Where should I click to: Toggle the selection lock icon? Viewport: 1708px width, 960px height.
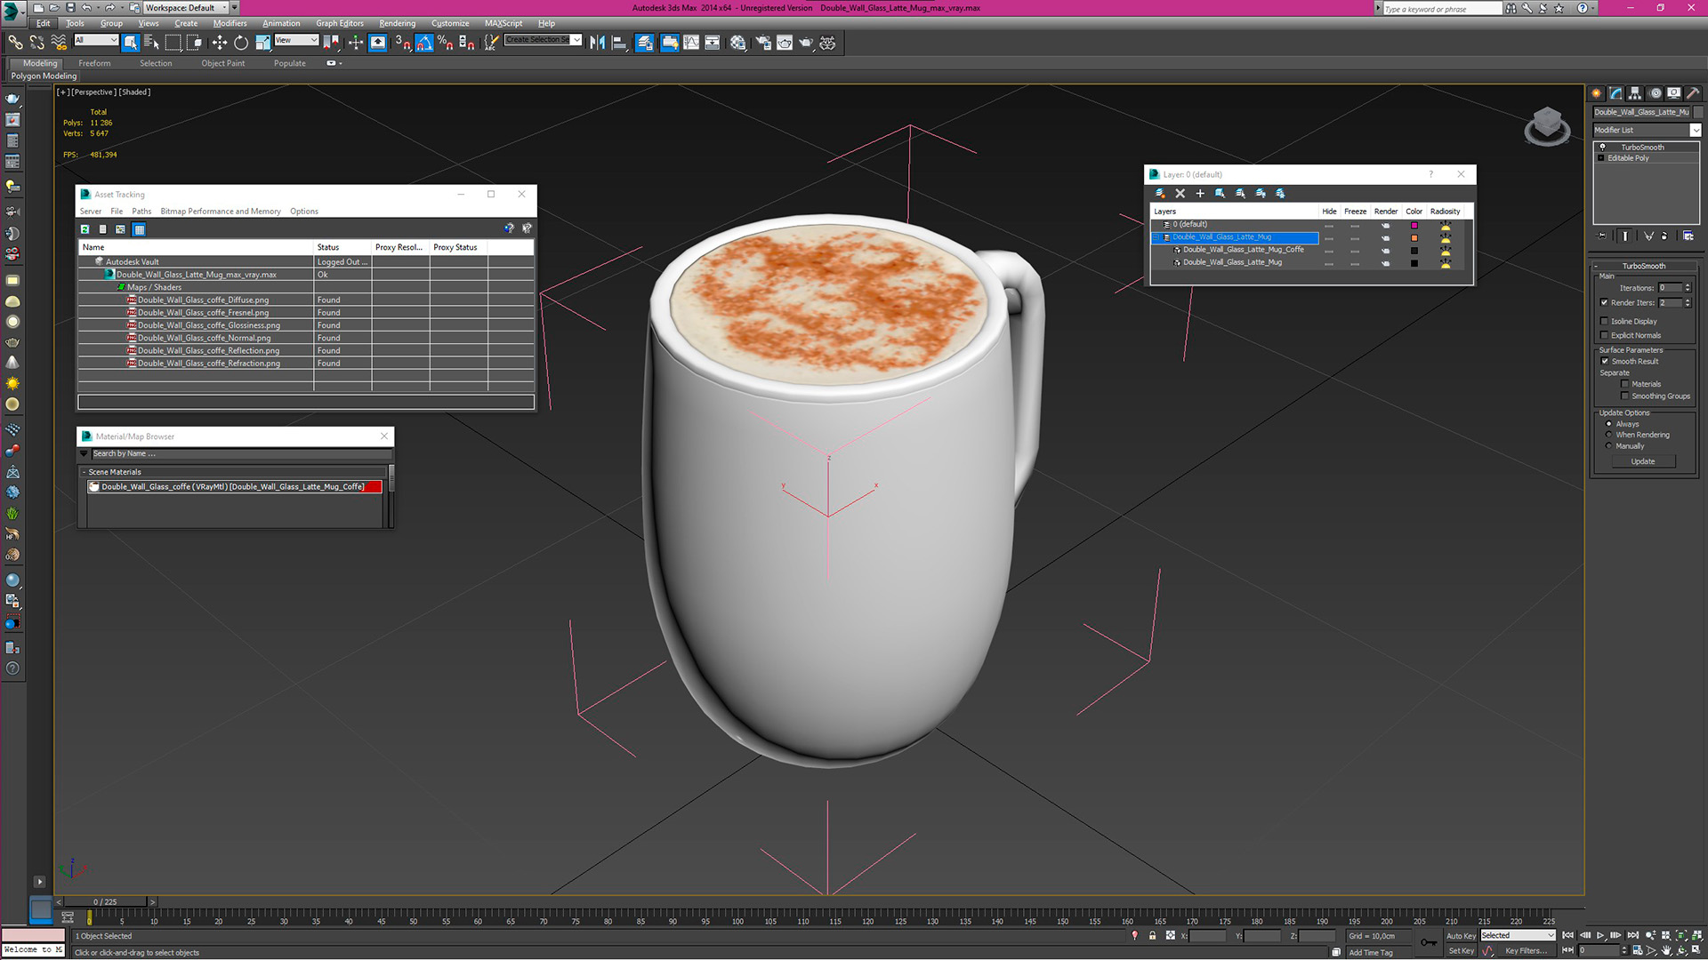(1153, 935)
